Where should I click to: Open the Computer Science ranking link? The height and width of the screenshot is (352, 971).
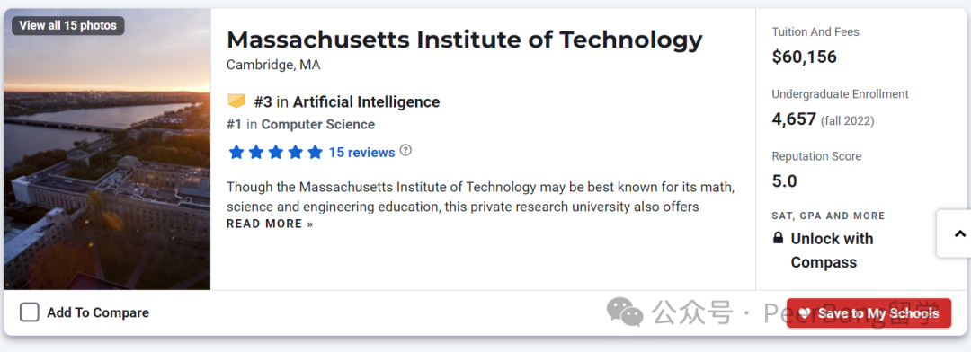click(317, 124)
